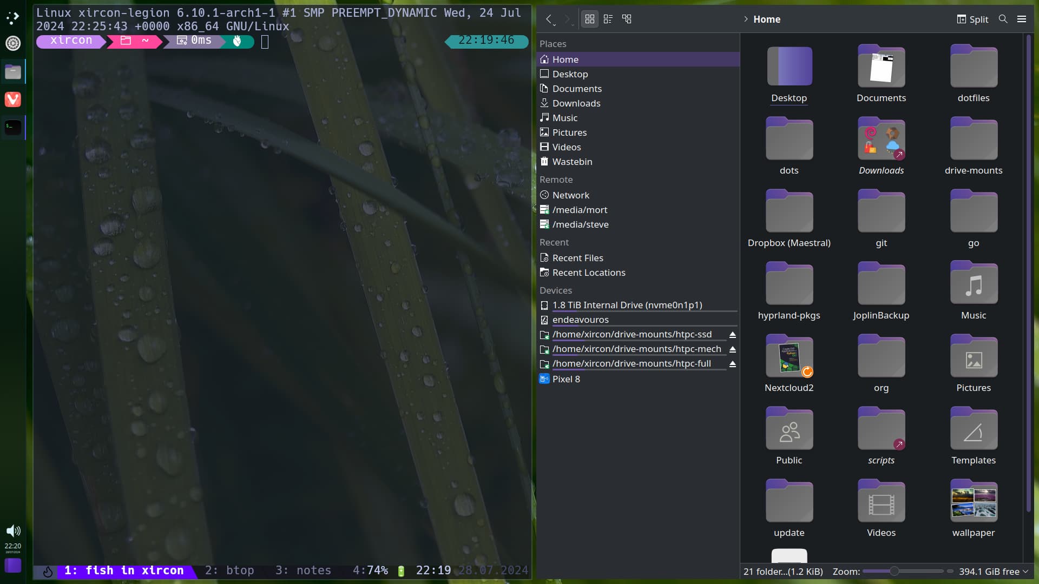1039x584 pixels.
Task: Open the search tool in Dolphin
Action: tap(1003, 19)
